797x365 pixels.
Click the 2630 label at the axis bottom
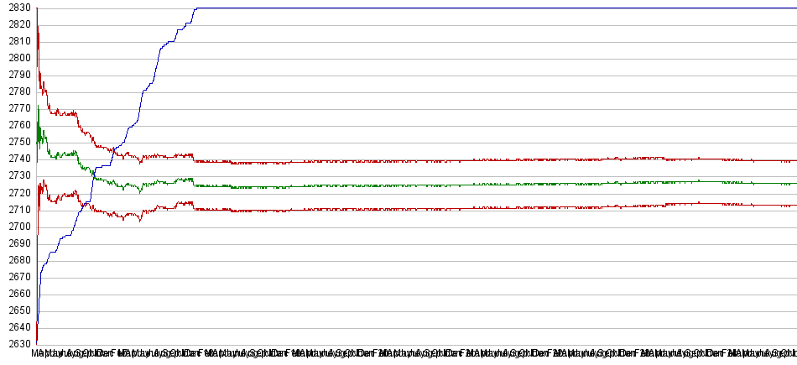[16, 343]
